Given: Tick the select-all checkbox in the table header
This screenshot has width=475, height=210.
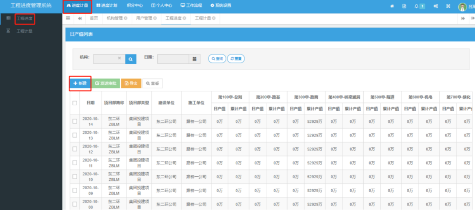Looking at the screenshot, I should point(75,103).
